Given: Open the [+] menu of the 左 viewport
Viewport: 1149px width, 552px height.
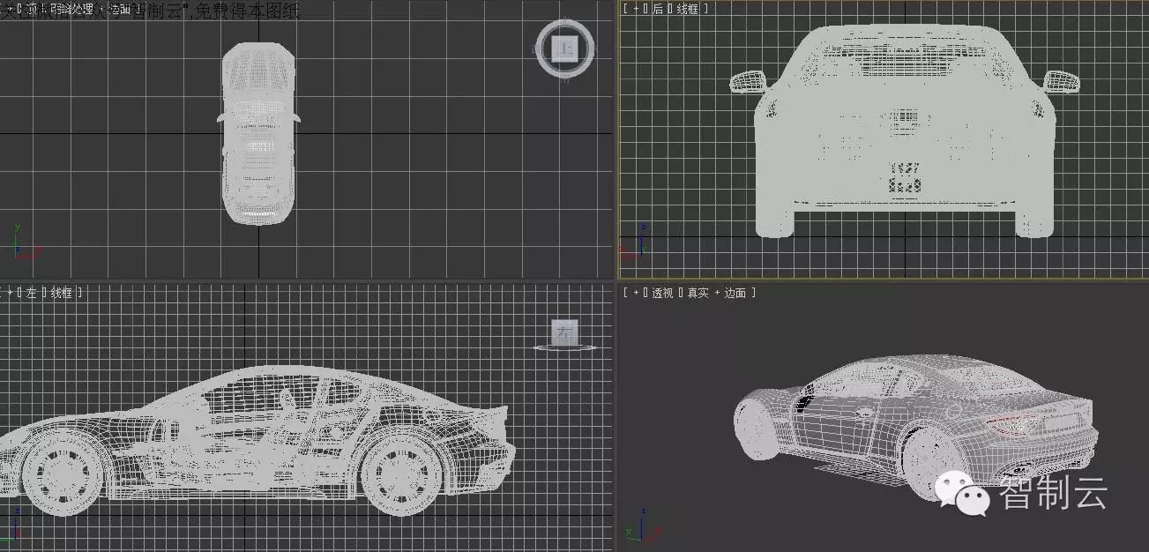Looking at the screenshot, I should (11, 293).
